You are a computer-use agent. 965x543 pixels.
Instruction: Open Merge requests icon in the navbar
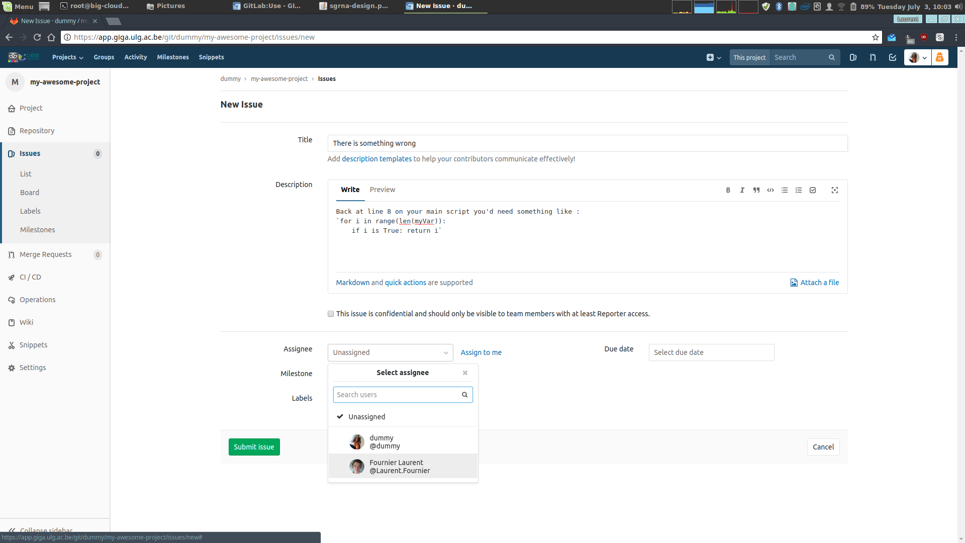873,57
